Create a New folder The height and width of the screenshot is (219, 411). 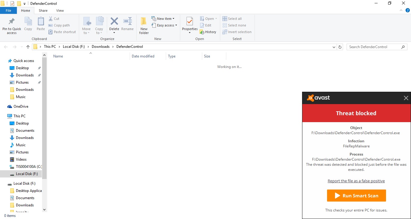click(144, 26)
